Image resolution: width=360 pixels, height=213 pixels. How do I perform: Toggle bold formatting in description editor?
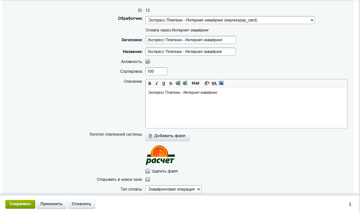click(x=150, y=83)
